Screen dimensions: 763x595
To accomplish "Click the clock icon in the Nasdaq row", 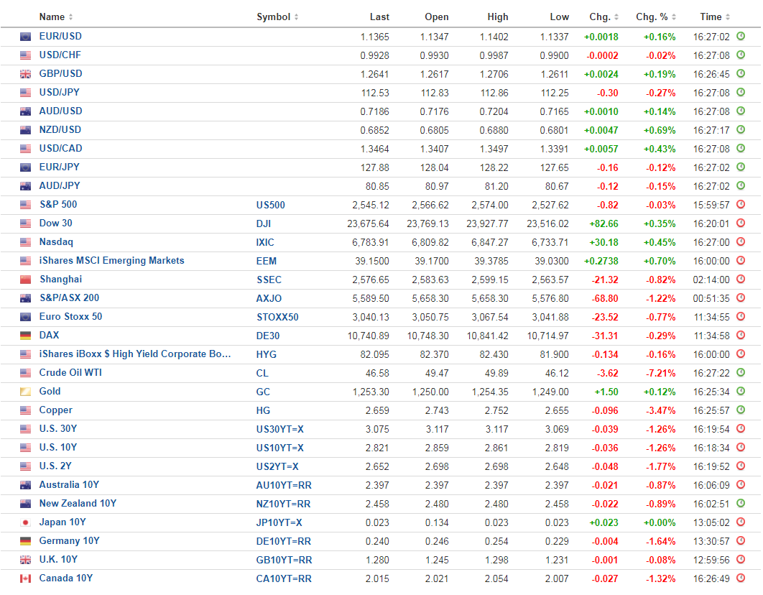I will click(x=741, y=242).
